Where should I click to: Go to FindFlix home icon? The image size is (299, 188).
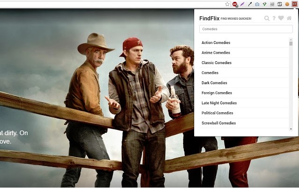pos(289,18)
